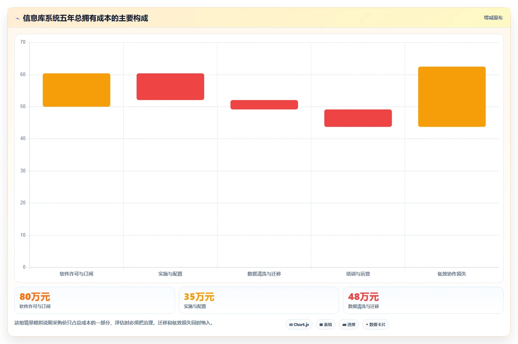Click the lightning icon beside the chart title
This screenshot has width=518, height=344.
[x=17, y=18]
